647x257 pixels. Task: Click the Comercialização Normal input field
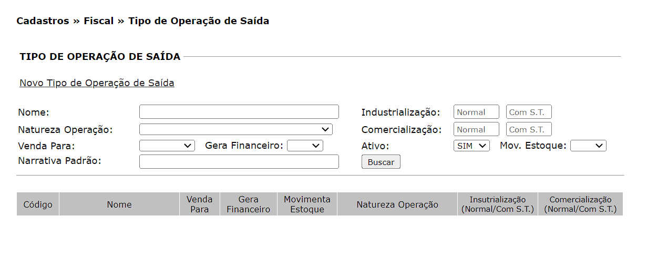pos(476,129)
